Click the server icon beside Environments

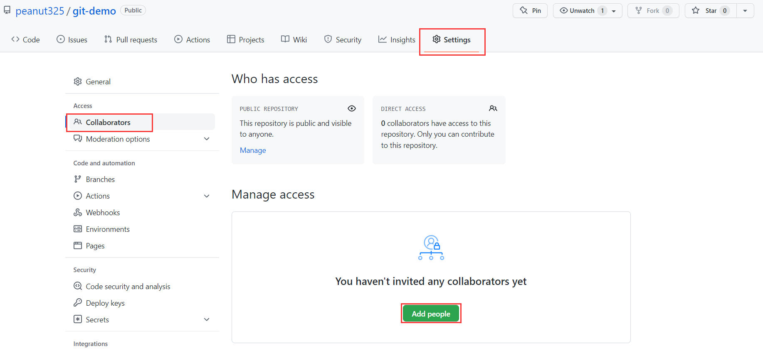pyautogui.click(x=78, y=229)
